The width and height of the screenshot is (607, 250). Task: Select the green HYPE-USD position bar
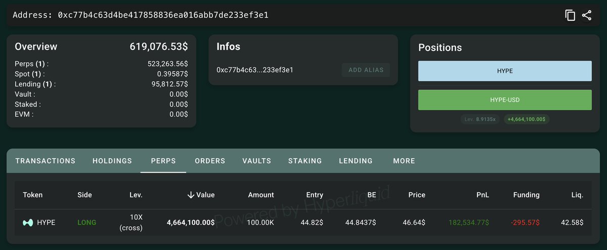pos(505,100)
